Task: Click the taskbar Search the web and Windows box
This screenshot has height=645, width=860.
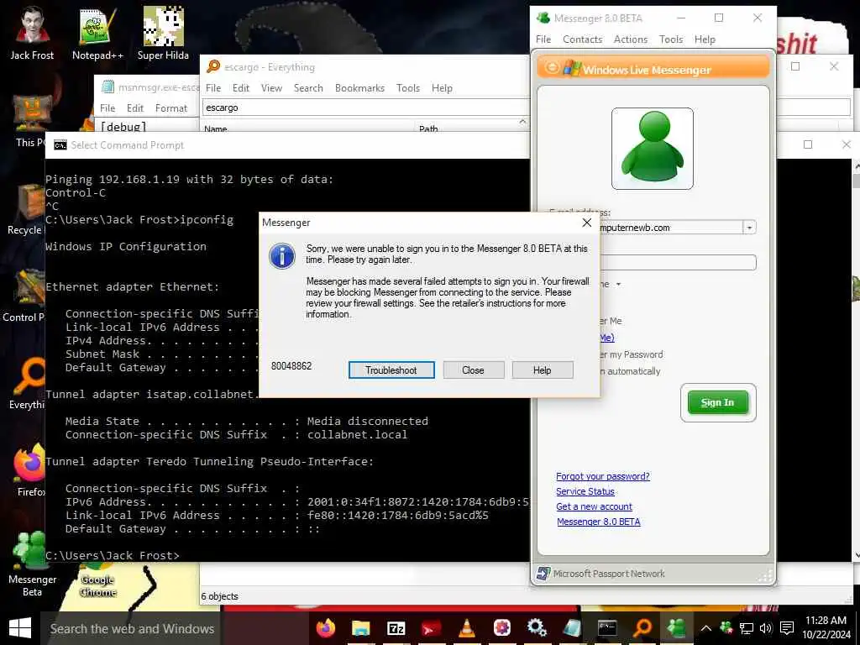Action: pyautogui.click(x=132, y=628)
